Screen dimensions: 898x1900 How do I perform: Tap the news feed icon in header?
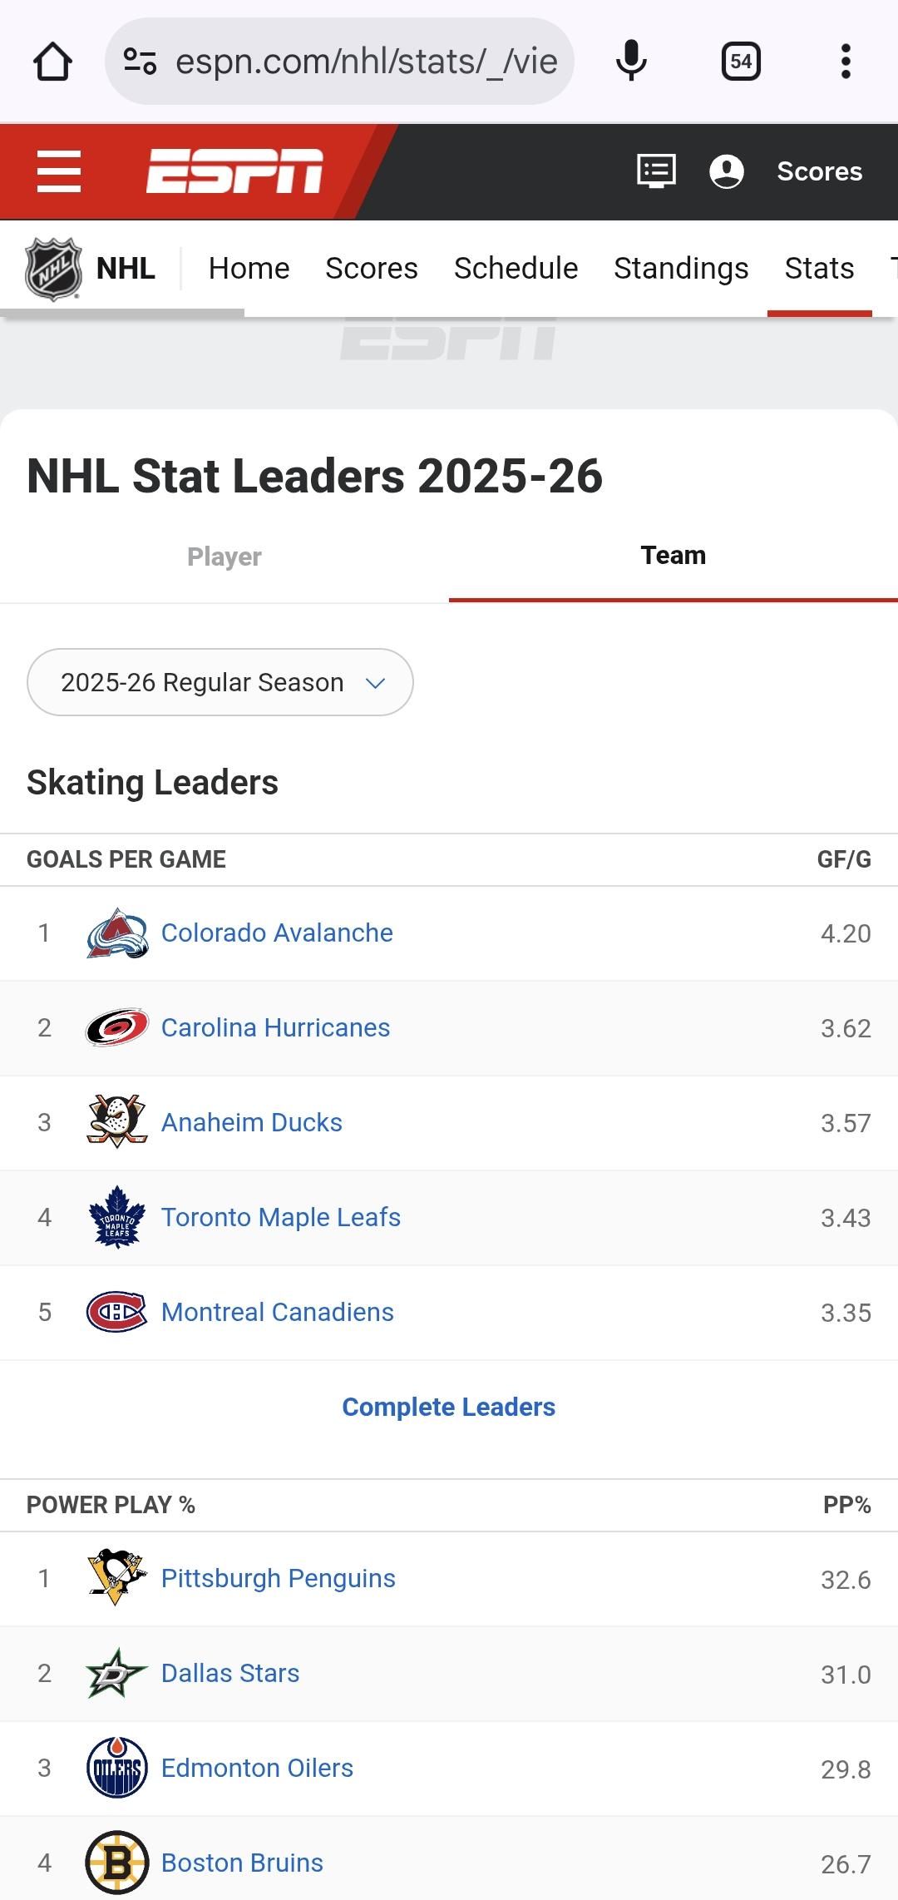click(x=656, y=171)
